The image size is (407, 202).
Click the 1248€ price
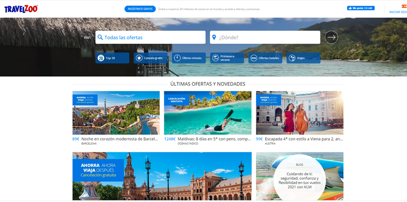(x=170, y=139)
